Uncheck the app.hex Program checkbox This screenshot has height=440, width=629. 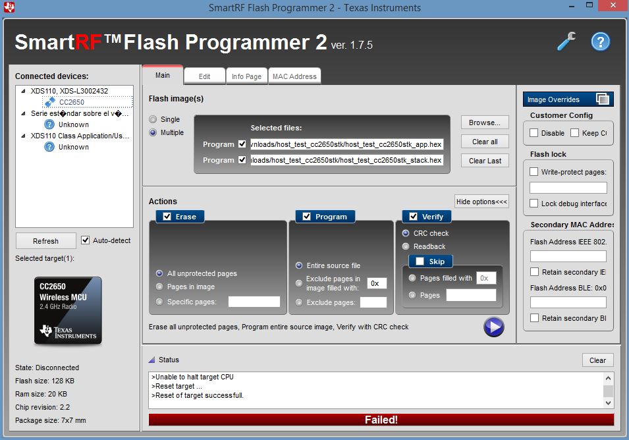(242, 144)
